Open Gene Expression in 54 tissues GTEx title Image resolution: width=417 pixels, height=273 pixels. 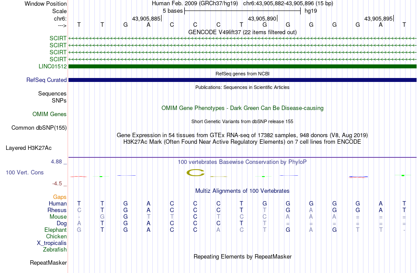coord(242,135)
